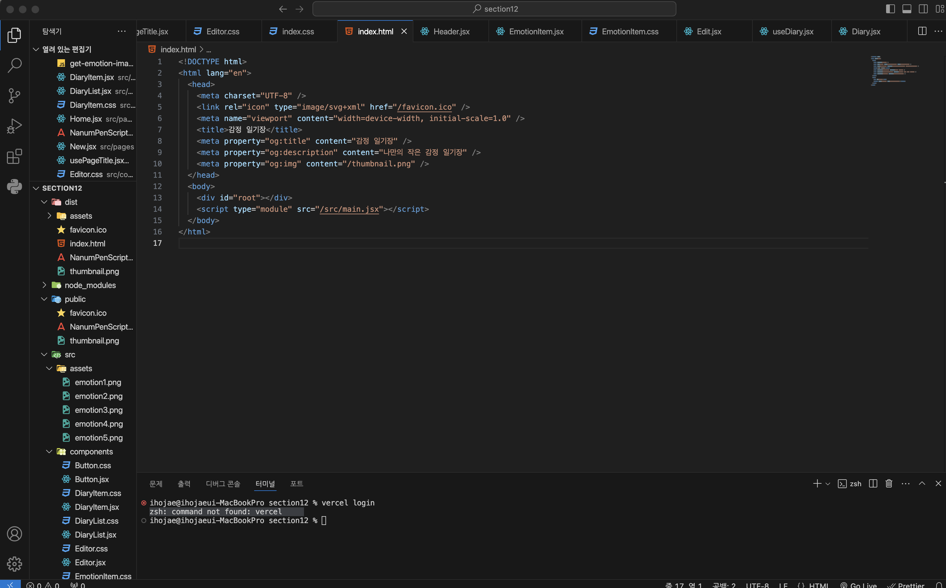Close the index.html tab
This screenshot has width=946, height=588.
(x=404, y=31)
